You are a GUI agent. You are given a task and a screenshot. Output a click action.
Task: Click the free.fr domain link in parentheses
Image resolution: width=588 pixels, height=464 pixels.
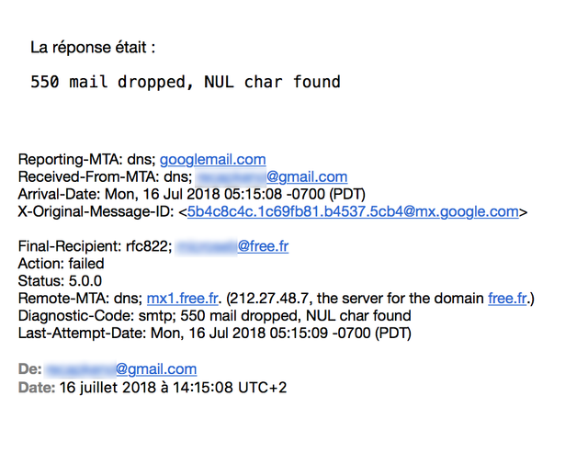[508, 298]
